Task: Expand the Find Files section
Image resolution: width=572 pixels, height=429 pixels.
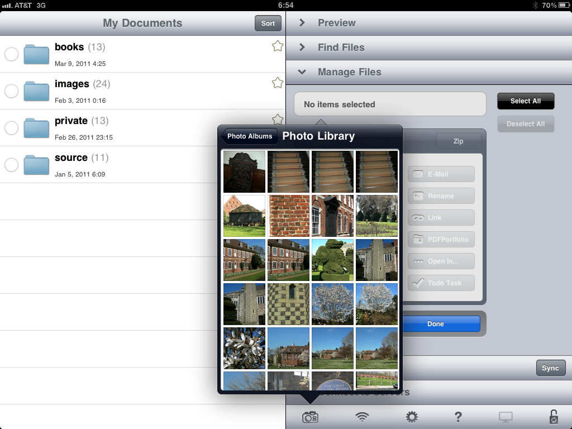Action: click(341, 47)
